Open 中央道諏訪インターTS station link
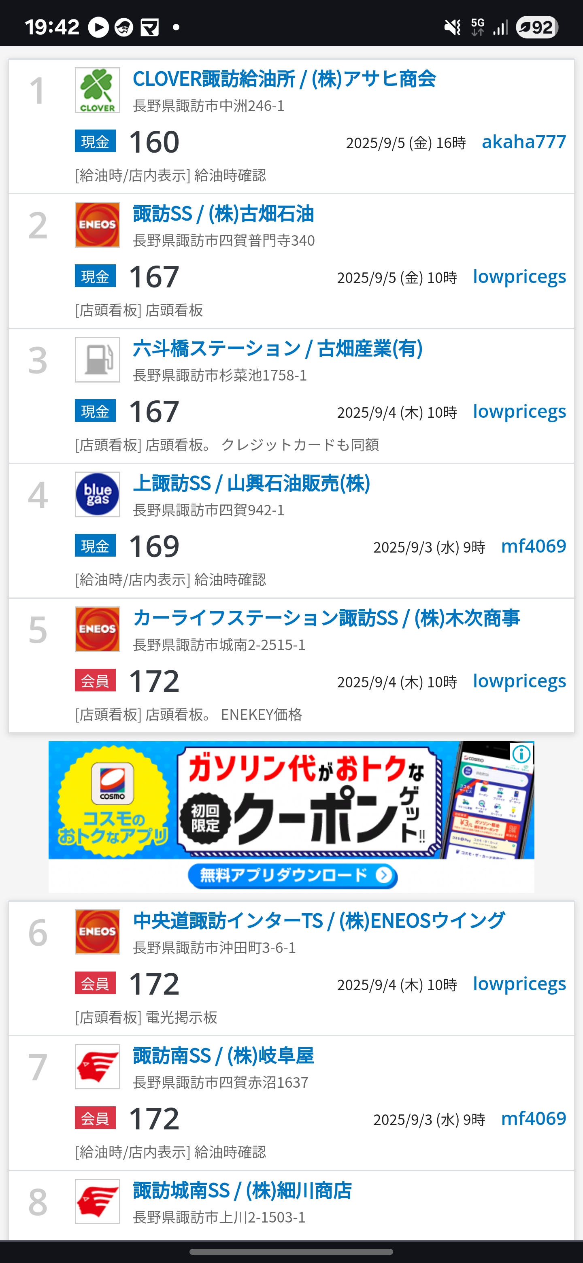Image resolution: width=583 pixels, height=1263 pixels. (319, 921)
